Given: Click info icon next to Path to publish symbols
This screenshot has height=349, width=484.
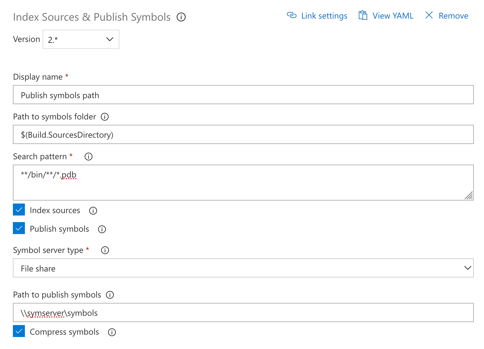Looking at the screenshot, I should click(x=110, y=295).
